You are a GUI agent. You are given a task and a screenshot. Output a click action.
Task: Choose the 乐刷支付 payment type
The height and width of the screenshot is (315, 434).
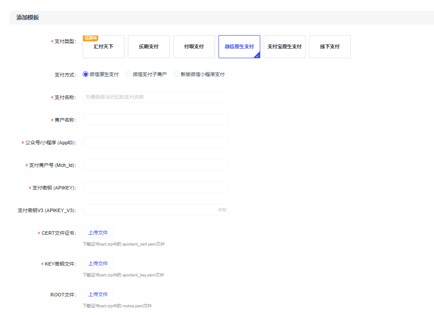(x=148, y=47)
